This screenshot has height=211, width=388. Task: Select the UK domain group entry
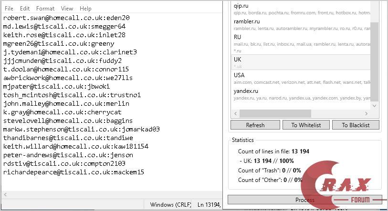tap(301, 62)
